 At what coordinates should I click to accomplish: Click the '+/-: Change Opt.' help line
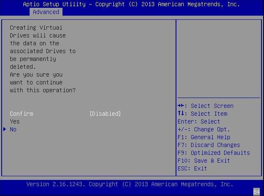[x=204, y=129]
